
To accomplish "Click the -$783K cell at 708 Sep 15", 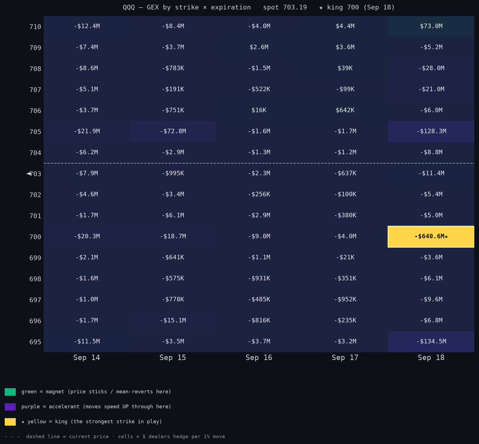I will [x=173, y=68].
